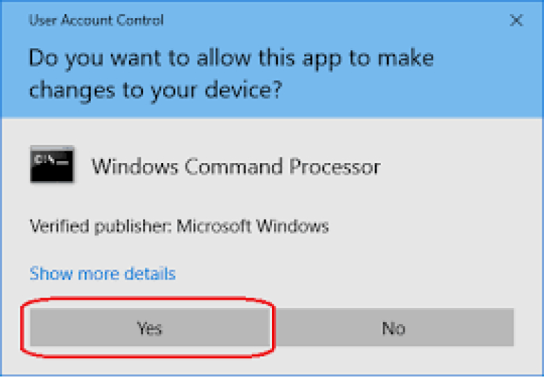
Task: Dismiss the prompt using the X icon
Action: [516, 20]
